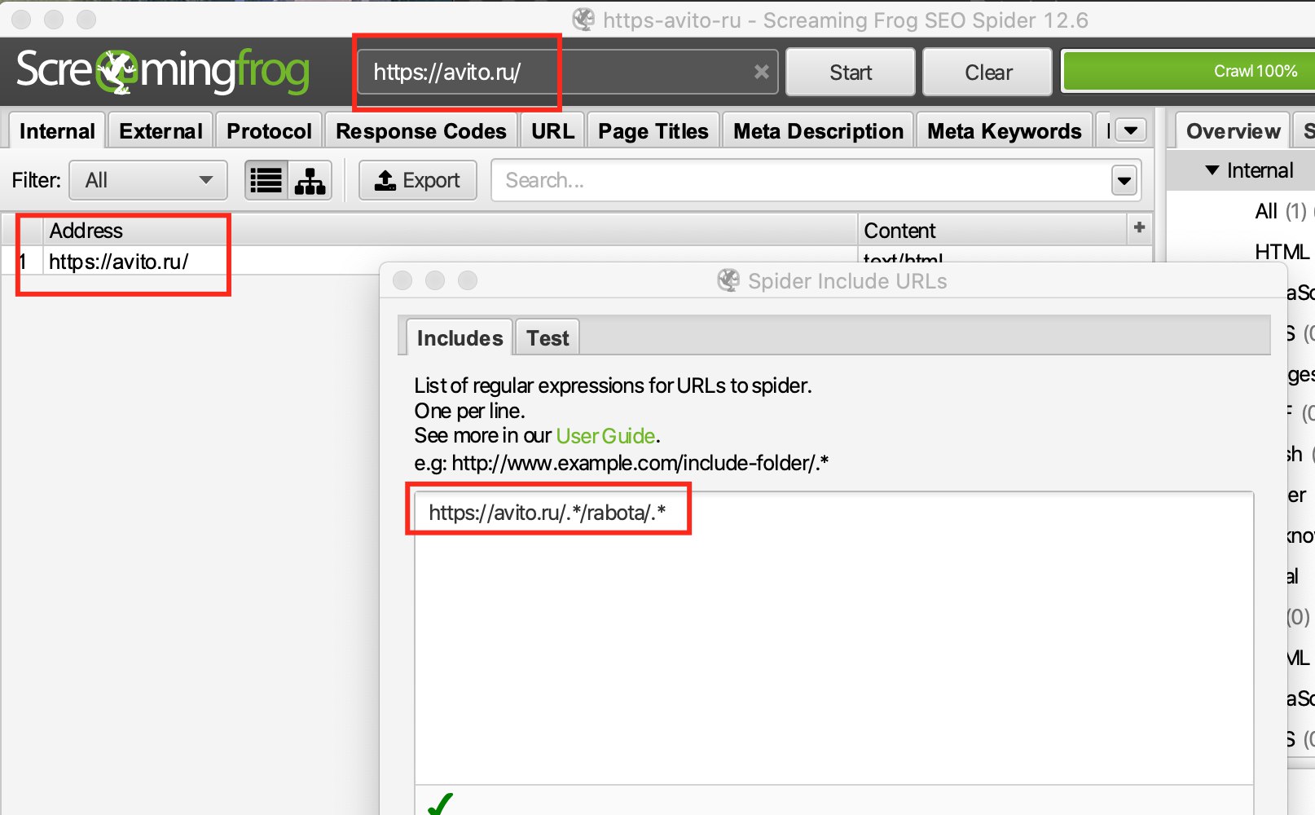
Task: Click the Crawl 100% progress bar
Action: click(x=1190, y=72)
